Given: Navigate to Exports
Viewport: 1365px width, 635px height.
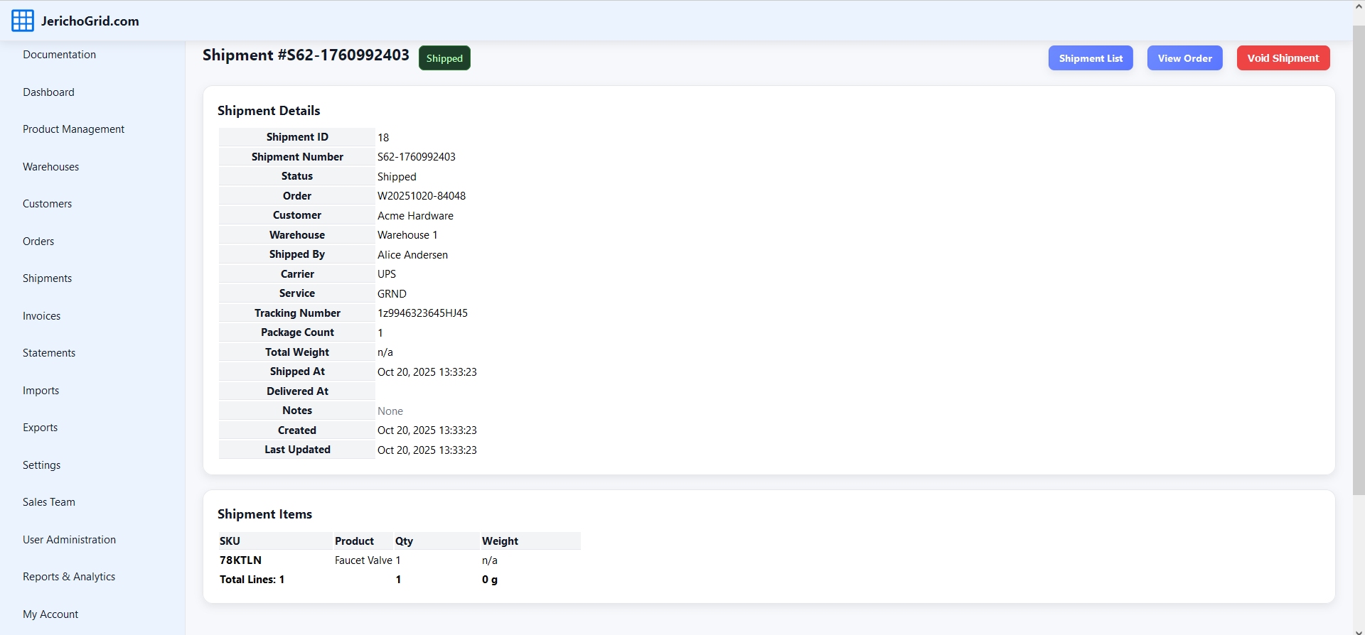Looking at the screenshot, I should coord(40,428).
